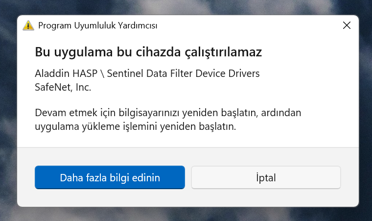Click the "Program Uyumluluk Yardımcısı" title text
372x221 pixels.
(x=97, y=25)
